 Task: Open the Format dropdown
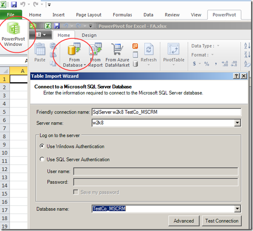(212, 55)
